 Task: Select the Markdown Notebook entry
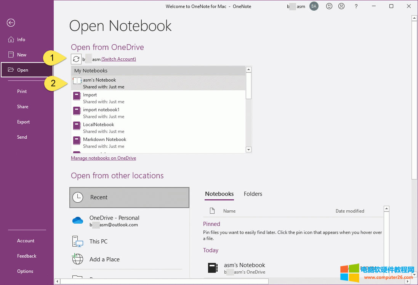105,139
